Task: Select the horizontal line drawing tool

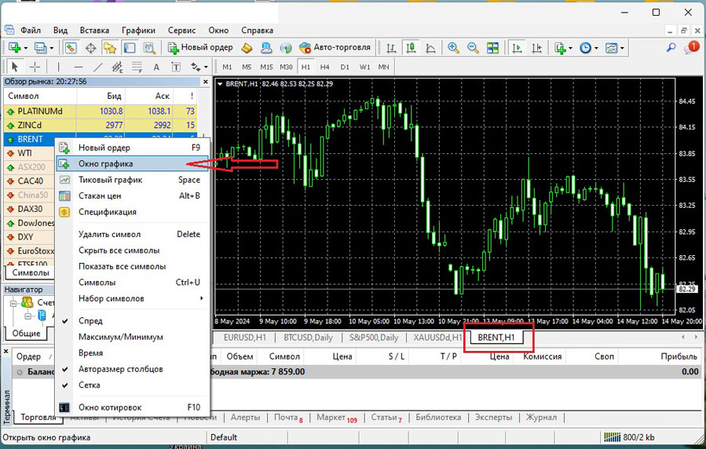Action: [x=79, y=67]
